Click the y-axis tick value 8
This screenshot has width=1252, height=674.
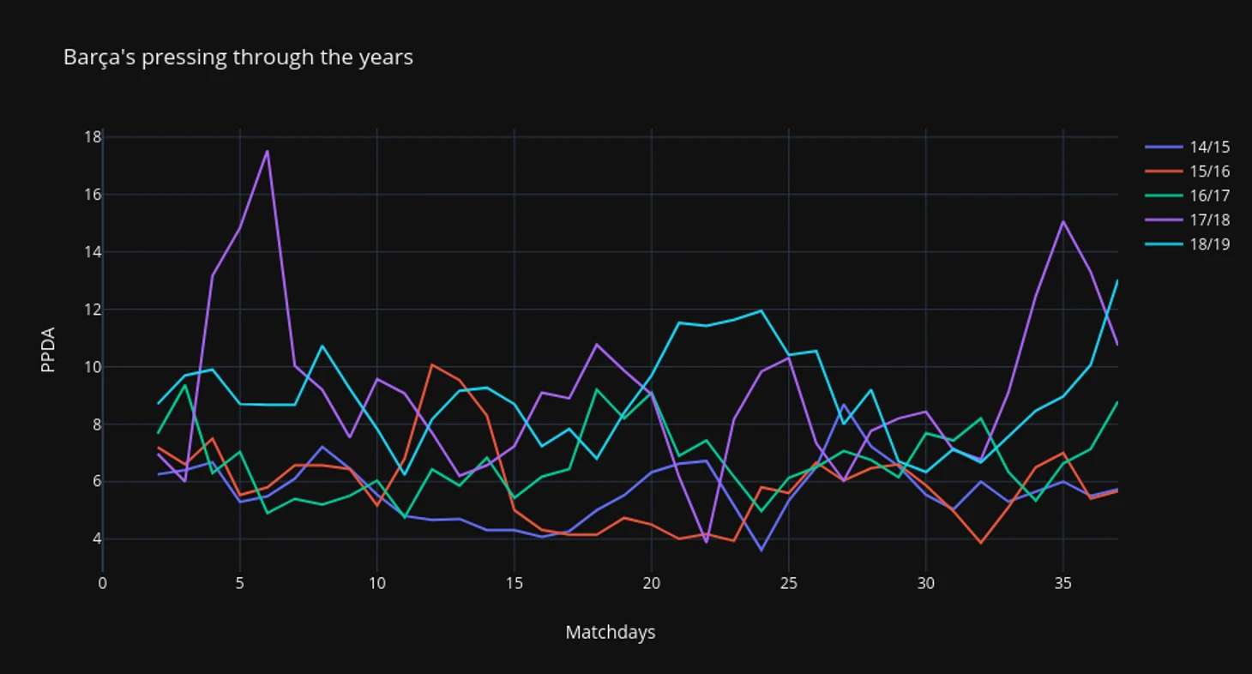point(97,424)
